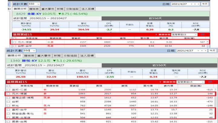Go to previous date arrow in 金麗-KY panel

coord(195,4)
